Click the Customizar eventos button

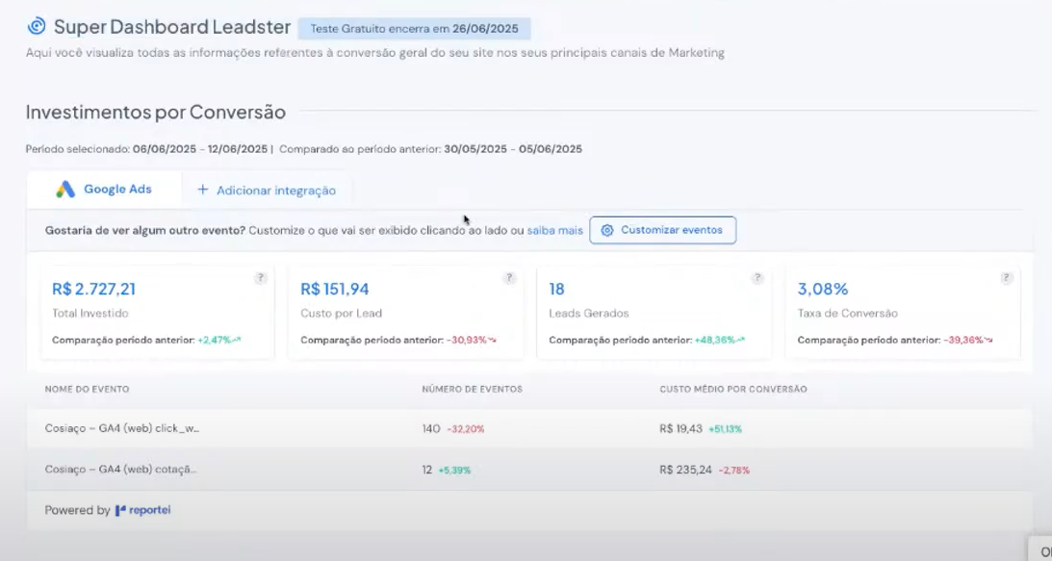pos(664,230)
